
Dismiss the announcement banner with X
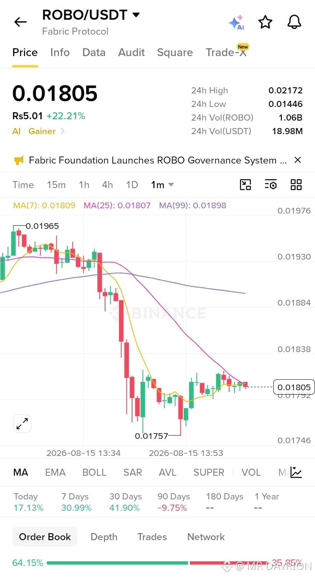297,160
